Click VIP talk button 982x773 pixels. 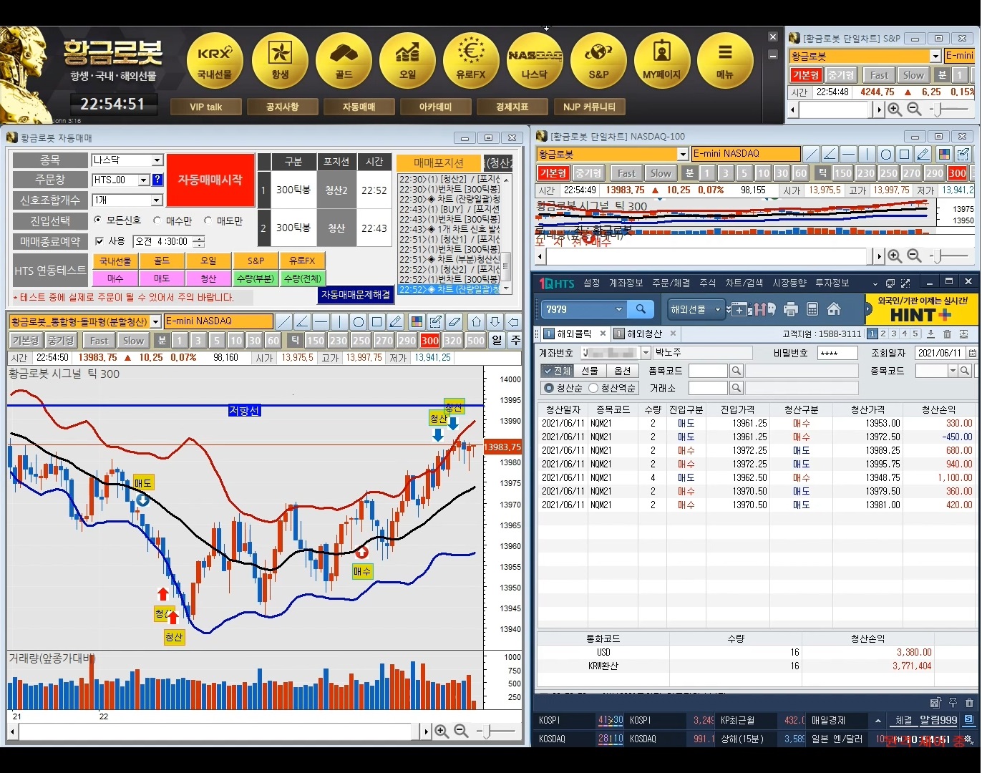205,107
